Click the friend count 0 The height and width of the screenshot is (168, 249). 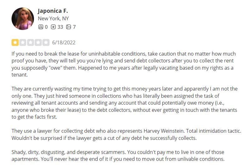pos(46,27)
